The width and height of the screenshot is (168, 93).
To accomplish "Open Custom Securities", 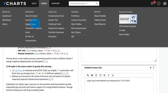I will [x=79, y=20].
